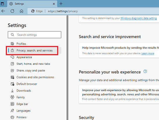Viewport: 159px width, 120px height.
Task: Click the Family people icon
Action: [x=12, y=97]
